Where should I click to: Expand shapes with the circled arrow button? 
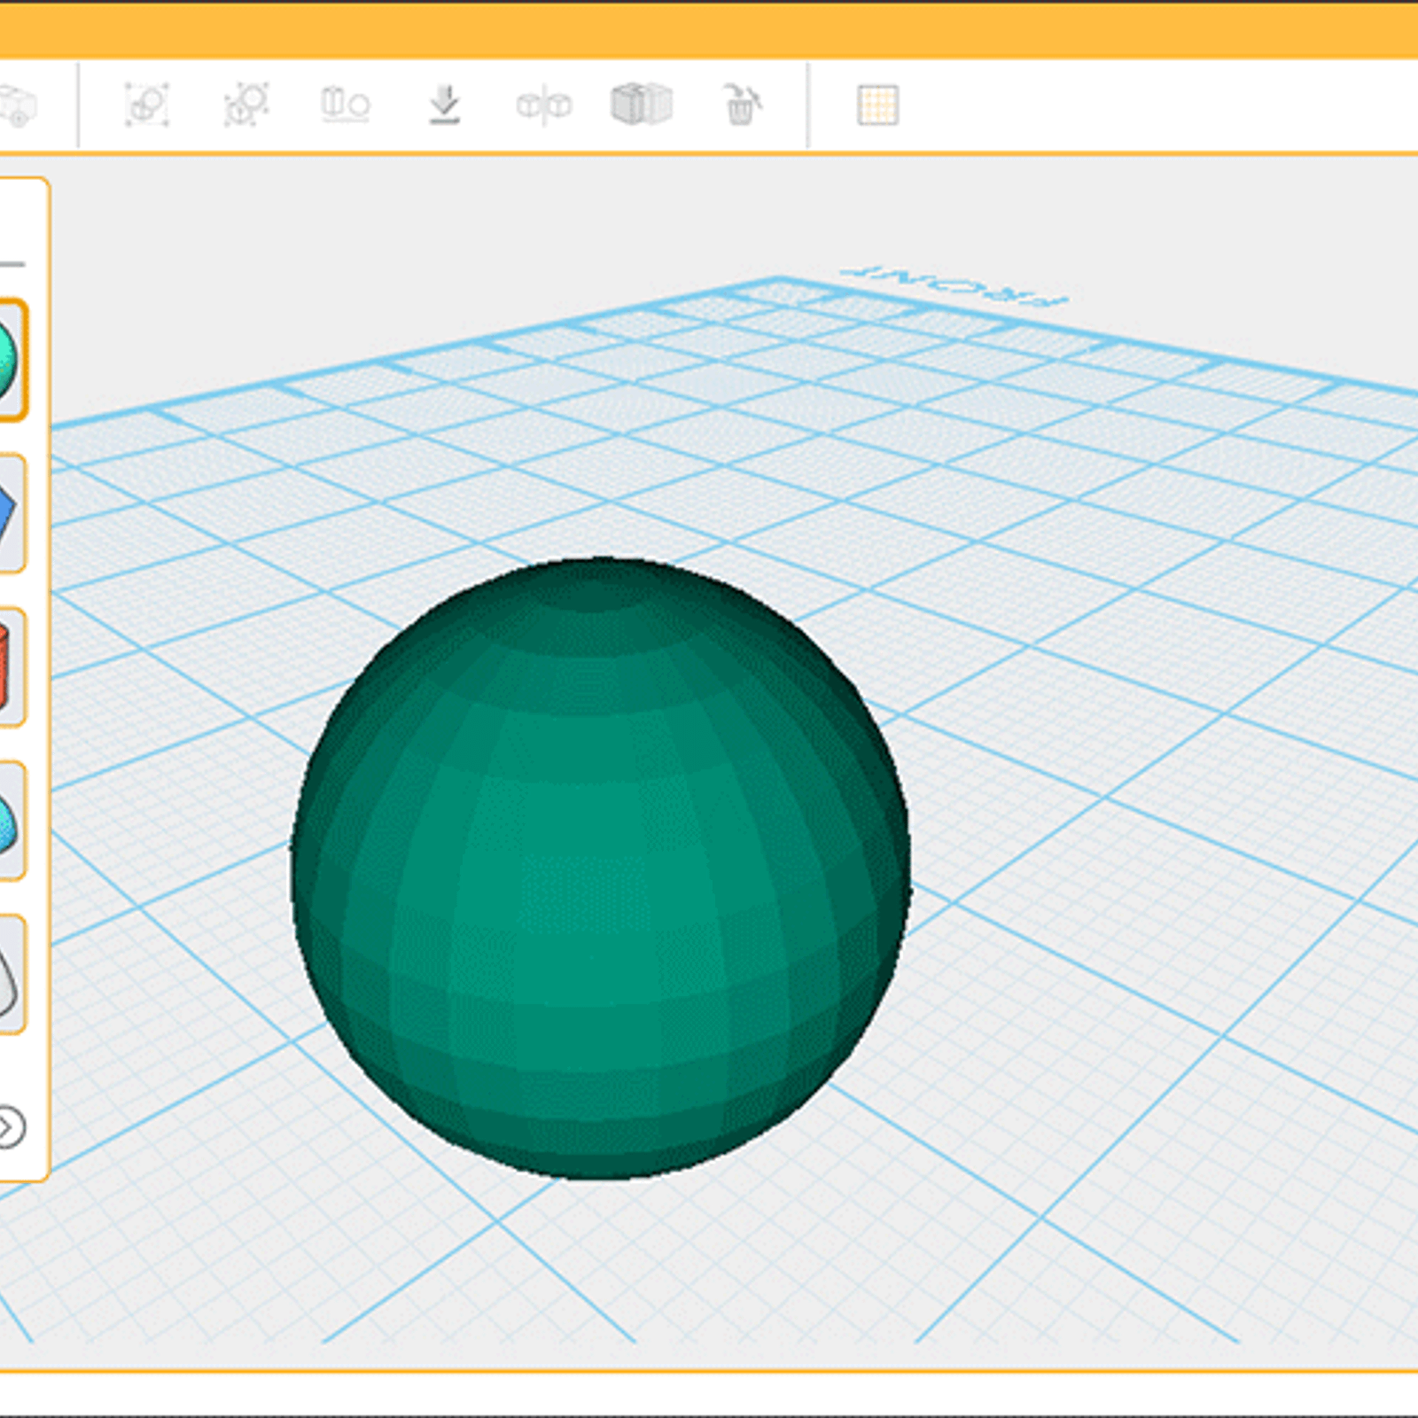pos(11,1127)
